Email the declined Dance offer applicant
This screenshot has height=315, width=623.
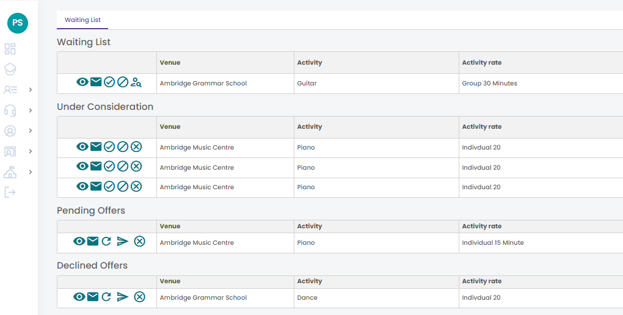click(93, 297)
